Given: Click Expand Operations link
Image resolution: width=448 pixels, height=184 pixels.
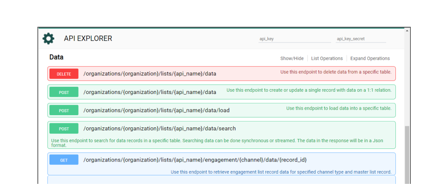Looking at the screenshot, I should (x=370, y=58).
